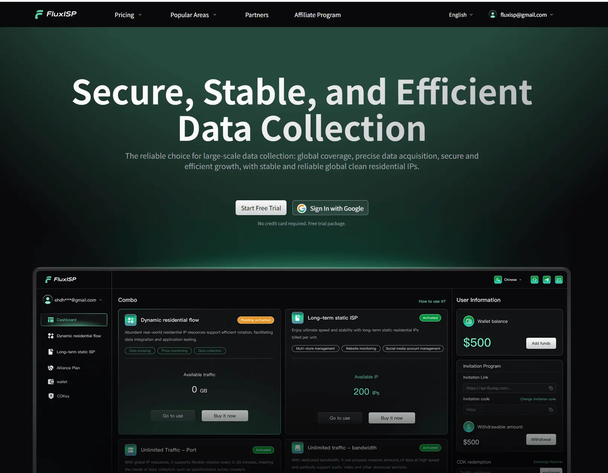Click the translate icon beside Chinese

point(498,280)
